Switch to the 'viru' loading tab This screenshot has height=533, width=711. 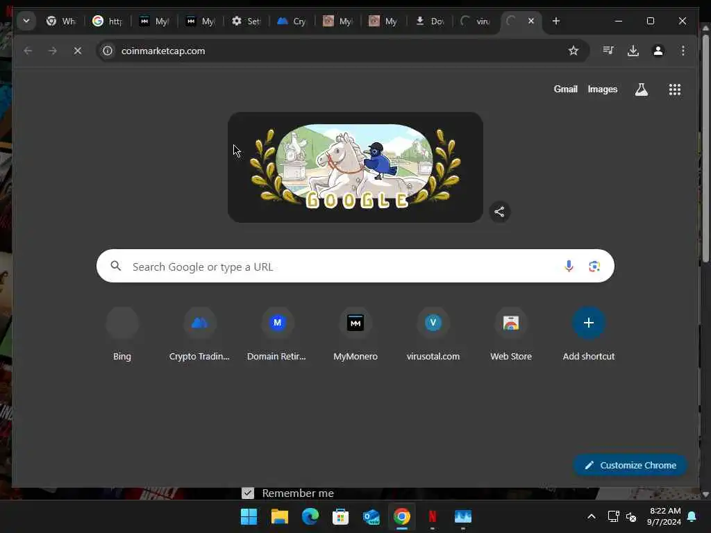pyautogui.click(x=476, y=21)
